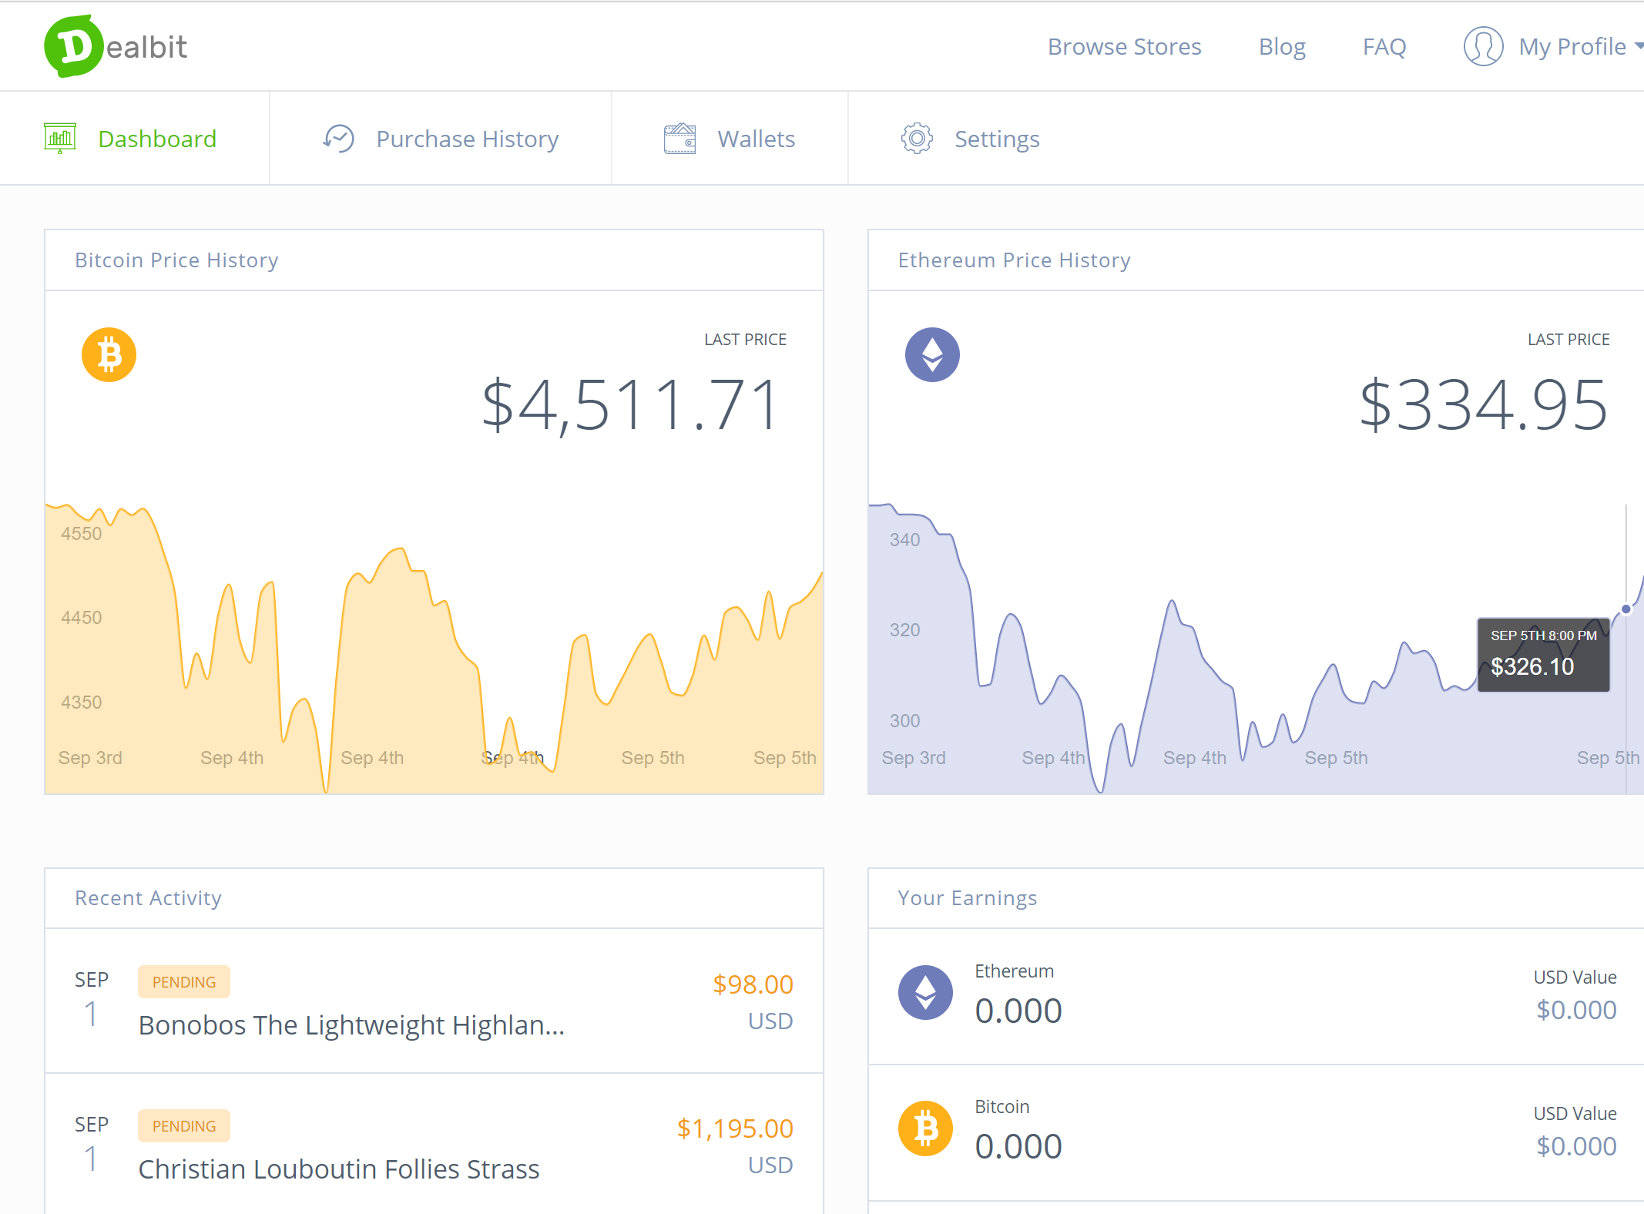This screenshot has width=1644, height=1214.
Task: Click the Dealbit logo
Action: 116,46
